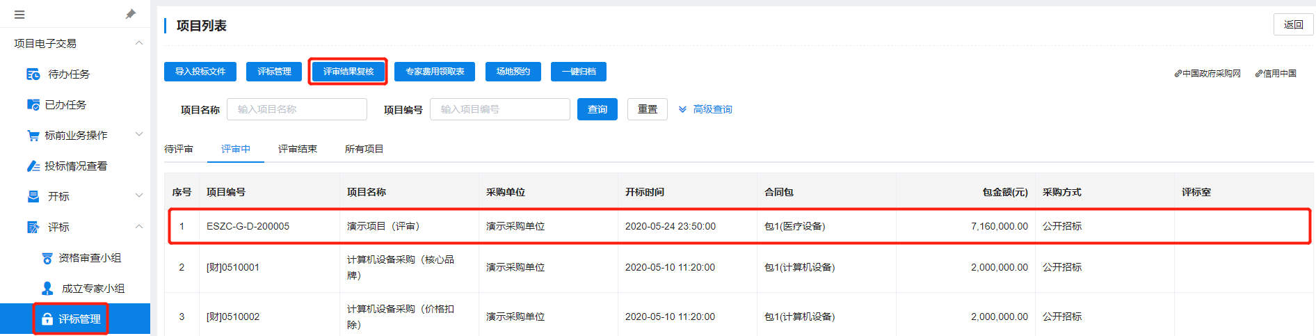Click the hamburger menu icon
This screenshot has height=336, width=1316.
click(19, 15)
